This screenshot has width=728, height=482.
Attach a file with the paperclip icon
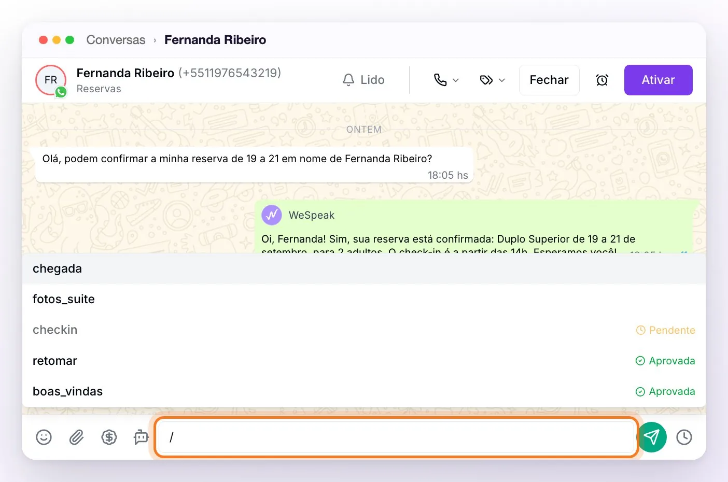[x=76, y=437]
